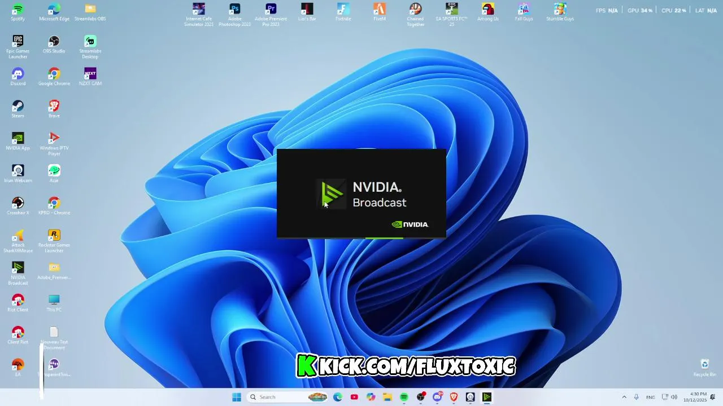Click the NVIDIA Broadcast taskbar button
The width and height of the screenshot is (723, 406).
point(487,397)
